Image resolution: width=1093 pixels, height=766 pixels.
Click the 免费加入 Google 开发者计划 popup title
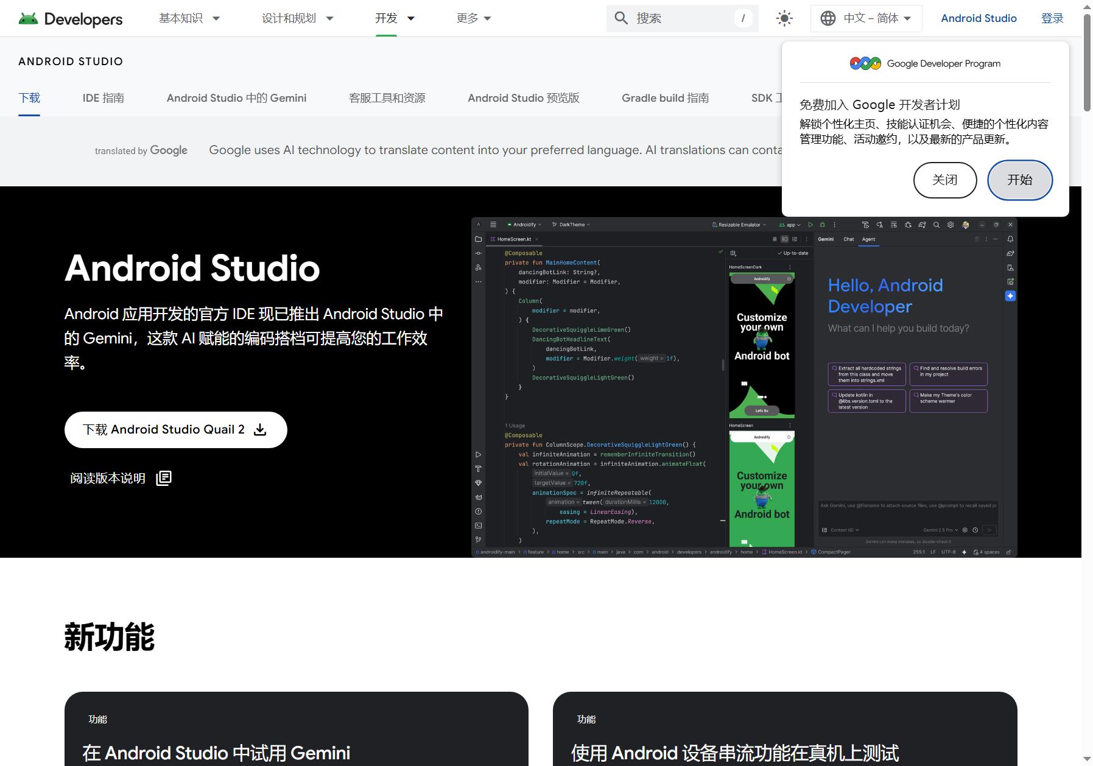coord(879,105)
